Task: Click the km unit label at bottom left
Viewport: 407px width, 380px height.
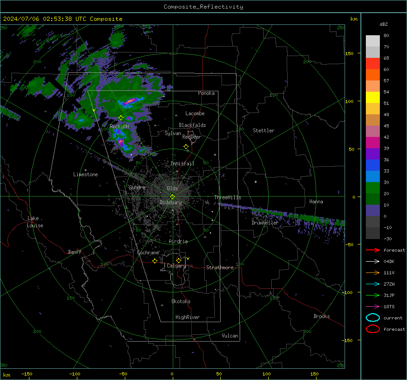Action: [6, 375]
